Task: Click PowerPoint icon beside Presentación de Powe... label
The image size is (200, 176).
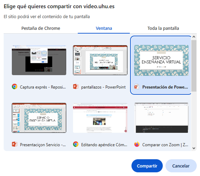Action: (137, 87)
